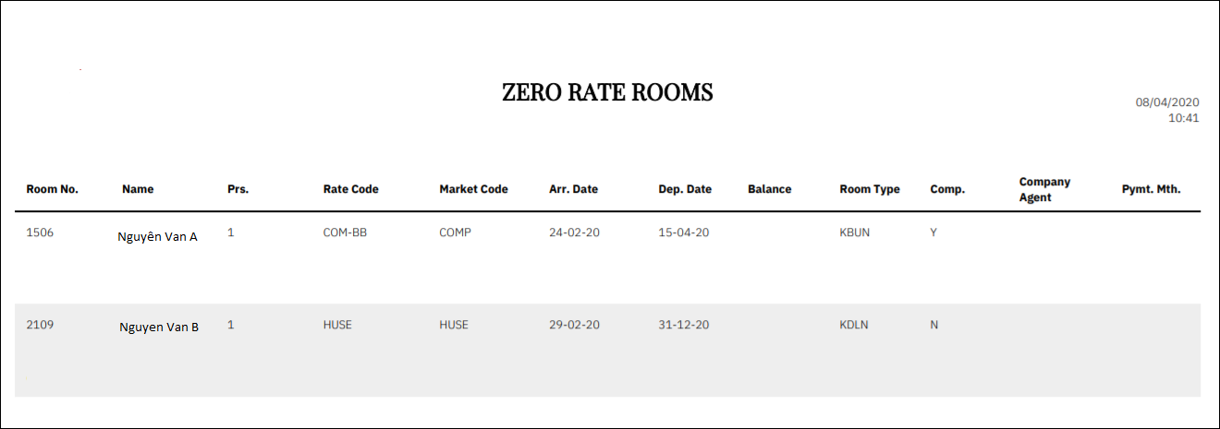Click the Dep. Date column header
1220x429 pixels.
pyautogui.click(x=685, y=189)
